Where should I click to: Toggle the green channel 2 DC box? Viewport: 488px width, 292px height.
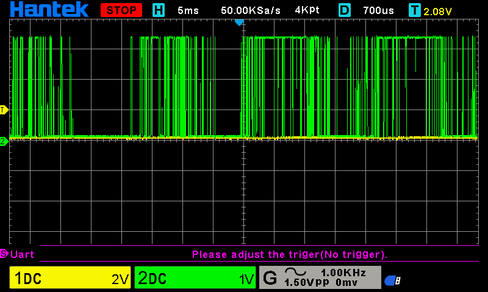(x=195, y=278)
